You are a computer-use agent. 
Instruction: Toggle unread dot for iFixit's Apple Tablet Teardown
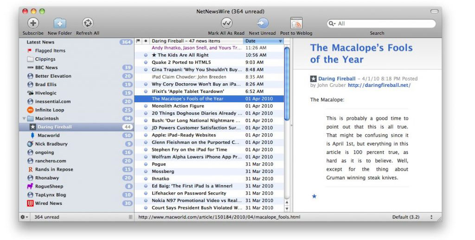pyautogui.click(x=146, y=92)
